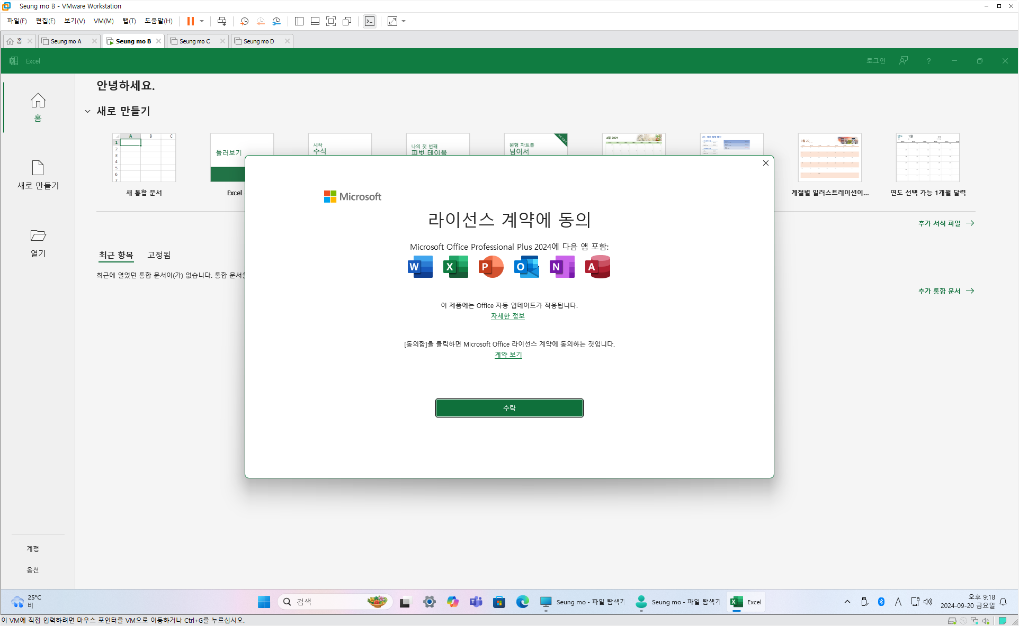The width and height of the screenshot is (1019, 626).
Task: Open the New (새로 만들기) sidebar icon
Action: pos(38,168)
